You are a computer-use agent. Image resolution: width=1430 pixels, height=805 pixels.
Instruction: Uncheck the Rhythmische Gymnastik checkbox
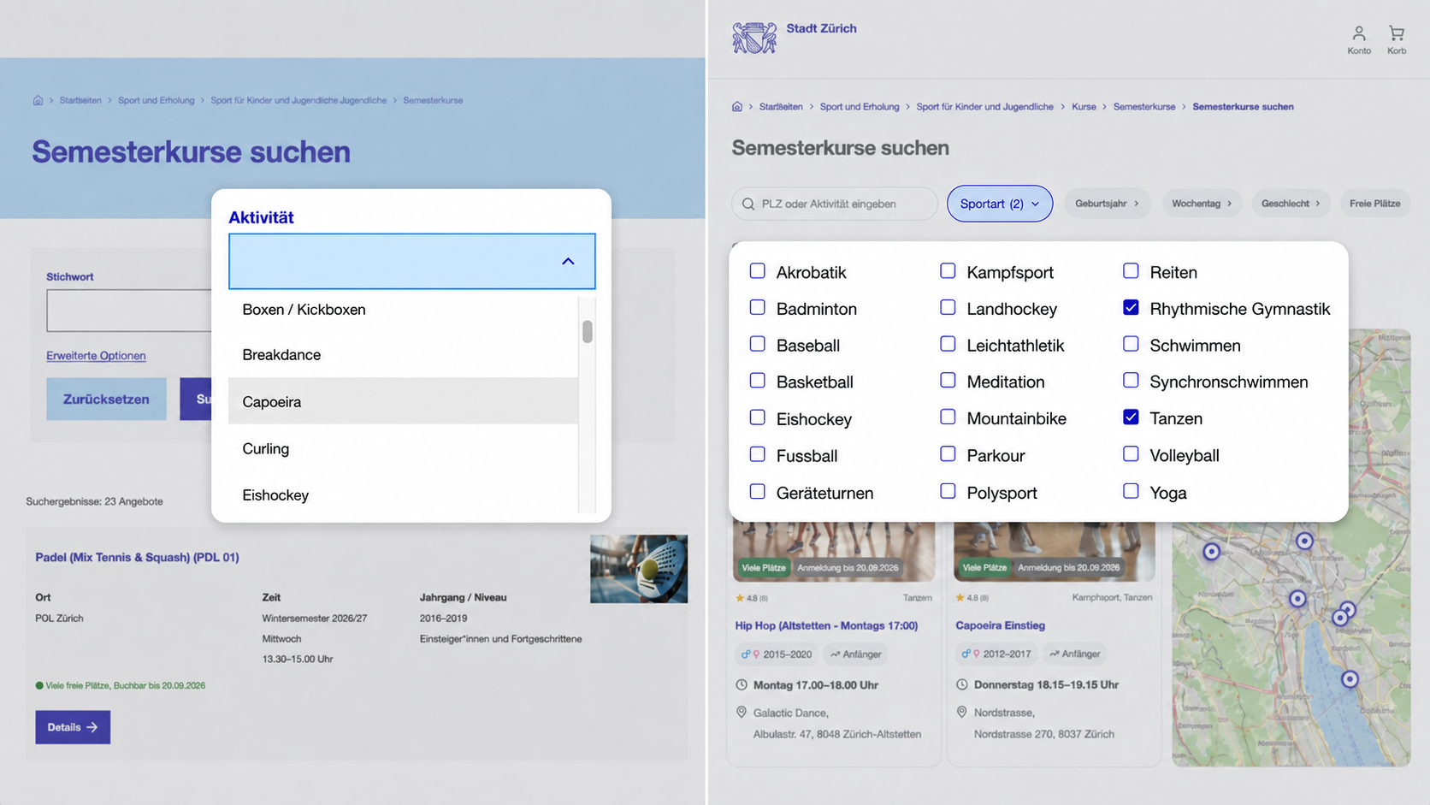point(1131,307)
